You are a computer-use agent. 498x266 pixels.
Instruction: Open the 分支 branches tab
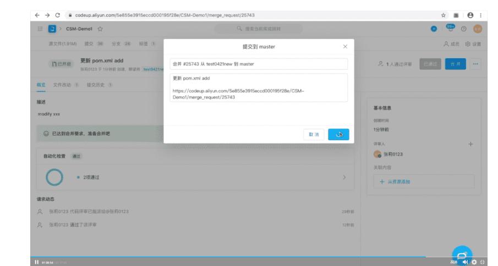pyautogui.click(x=121, y=44)
